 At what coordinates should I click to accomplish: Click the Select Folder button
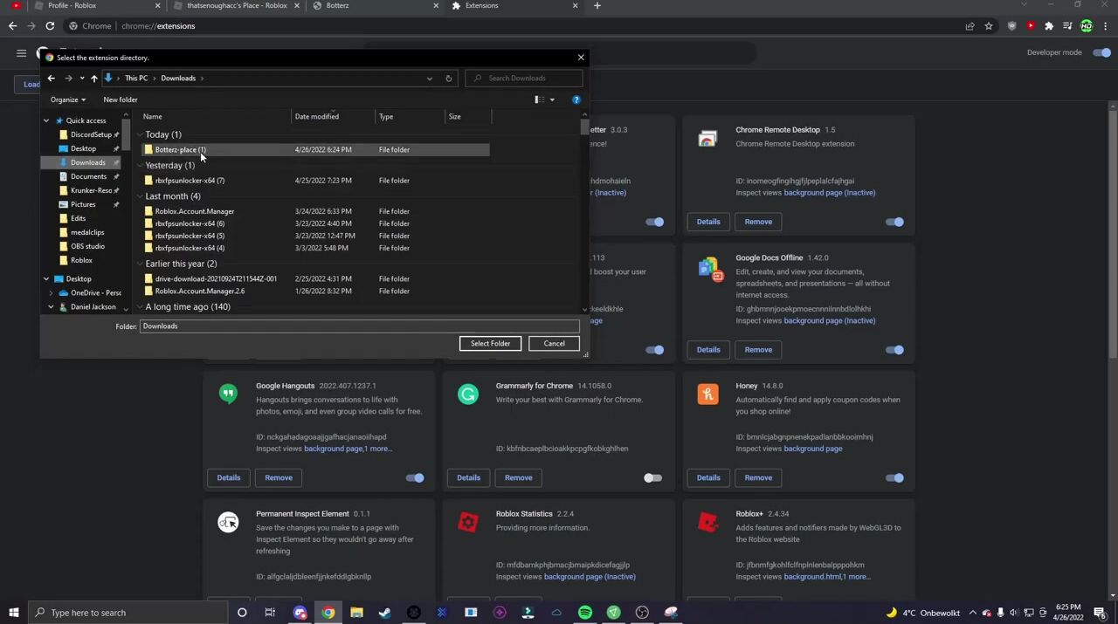coord(490,343)
